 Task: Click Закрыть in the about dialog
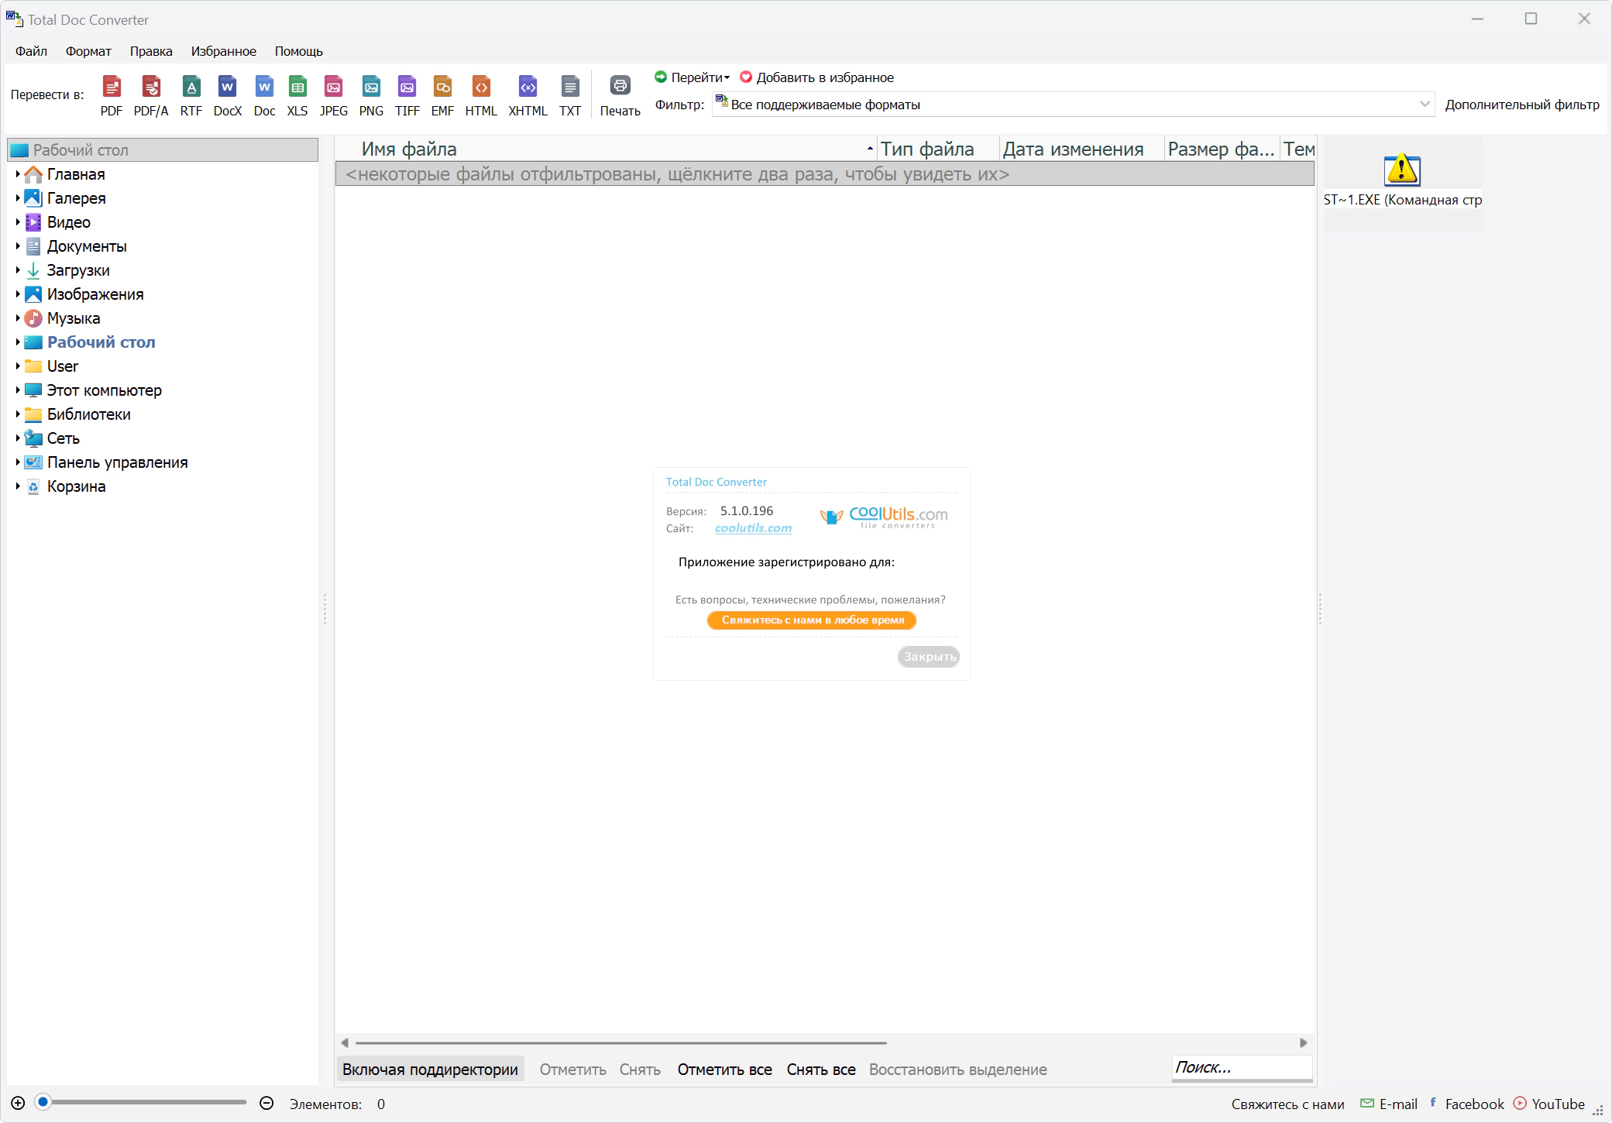(x=929, y=657)
